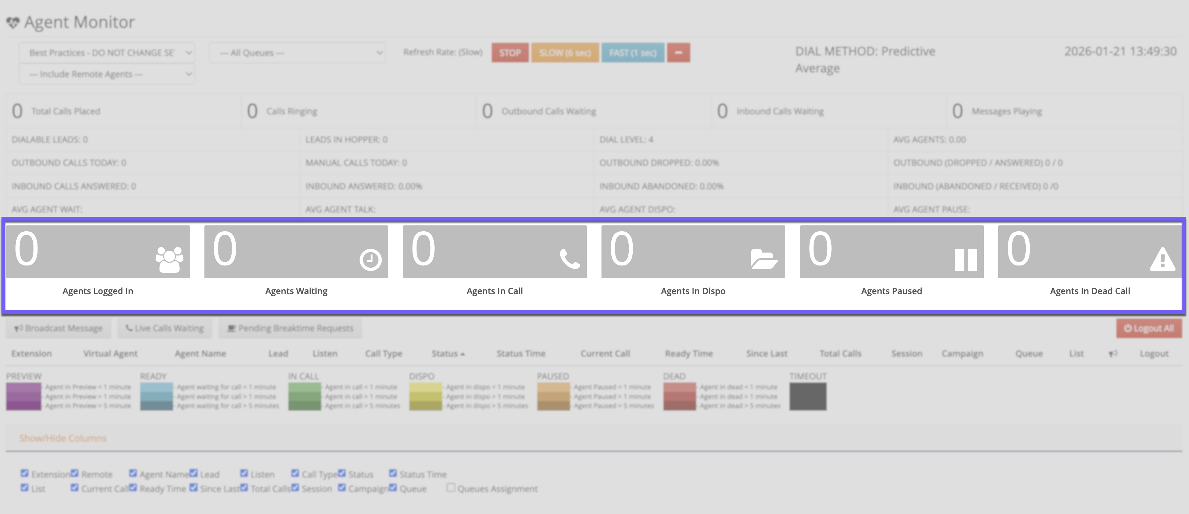Image resolution: width=1189 pixels, height=514 pixels.
Task: Click the Agents Paused pause icon
Action: [965, 260]
